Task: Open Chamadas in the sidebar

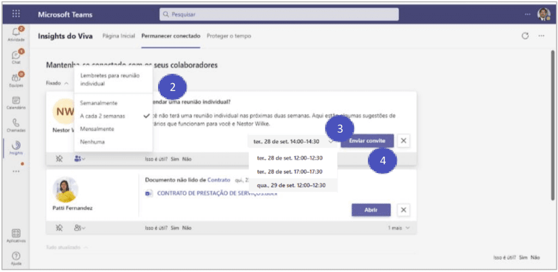Action: (x=16, y=125)
